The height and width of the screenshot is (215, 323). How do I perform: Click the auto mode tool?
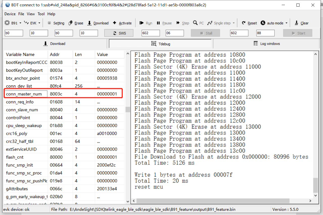point(272,23)
